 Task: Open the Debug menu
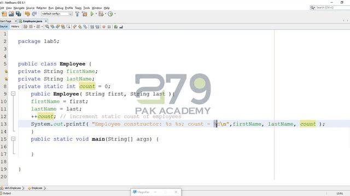click(x=59, y=8)
